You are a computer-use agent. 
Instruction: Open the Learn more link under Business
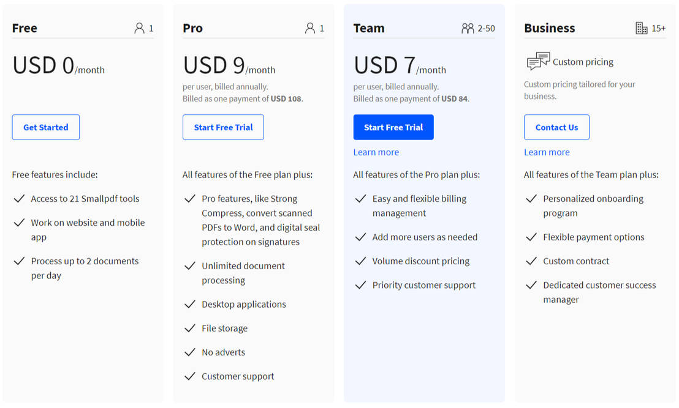tap(546, 152)
